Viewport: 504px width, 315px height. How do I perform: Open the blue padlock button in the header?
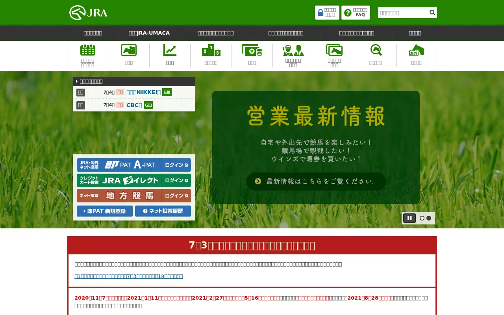tap(327, 13)
